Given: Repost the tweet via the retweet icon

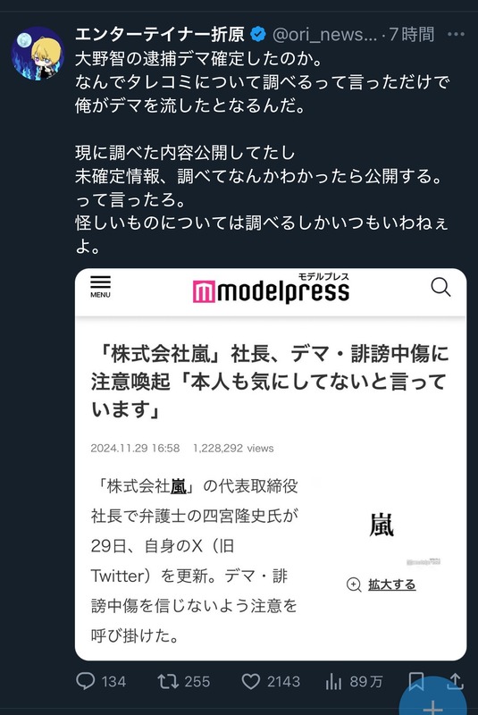Looking at the screenshot, I should pos(168,681).
